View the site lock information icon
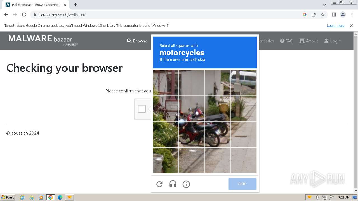The image size is (358, 201). (35, 15)
